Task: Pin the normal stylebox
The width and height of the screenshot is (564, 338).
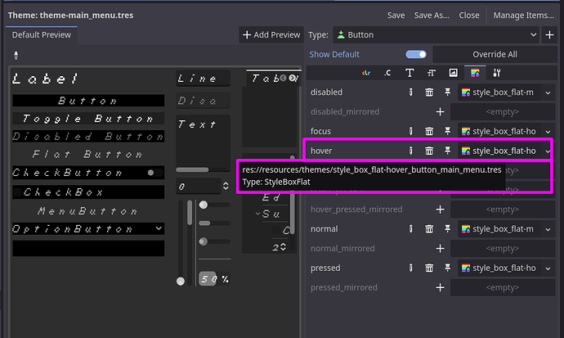Action: point(447,229)
